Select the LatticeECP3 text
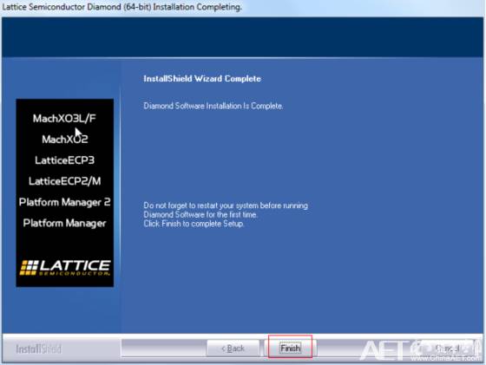The width and height of the screenshot is (486, 365). (x=64, y=160)
